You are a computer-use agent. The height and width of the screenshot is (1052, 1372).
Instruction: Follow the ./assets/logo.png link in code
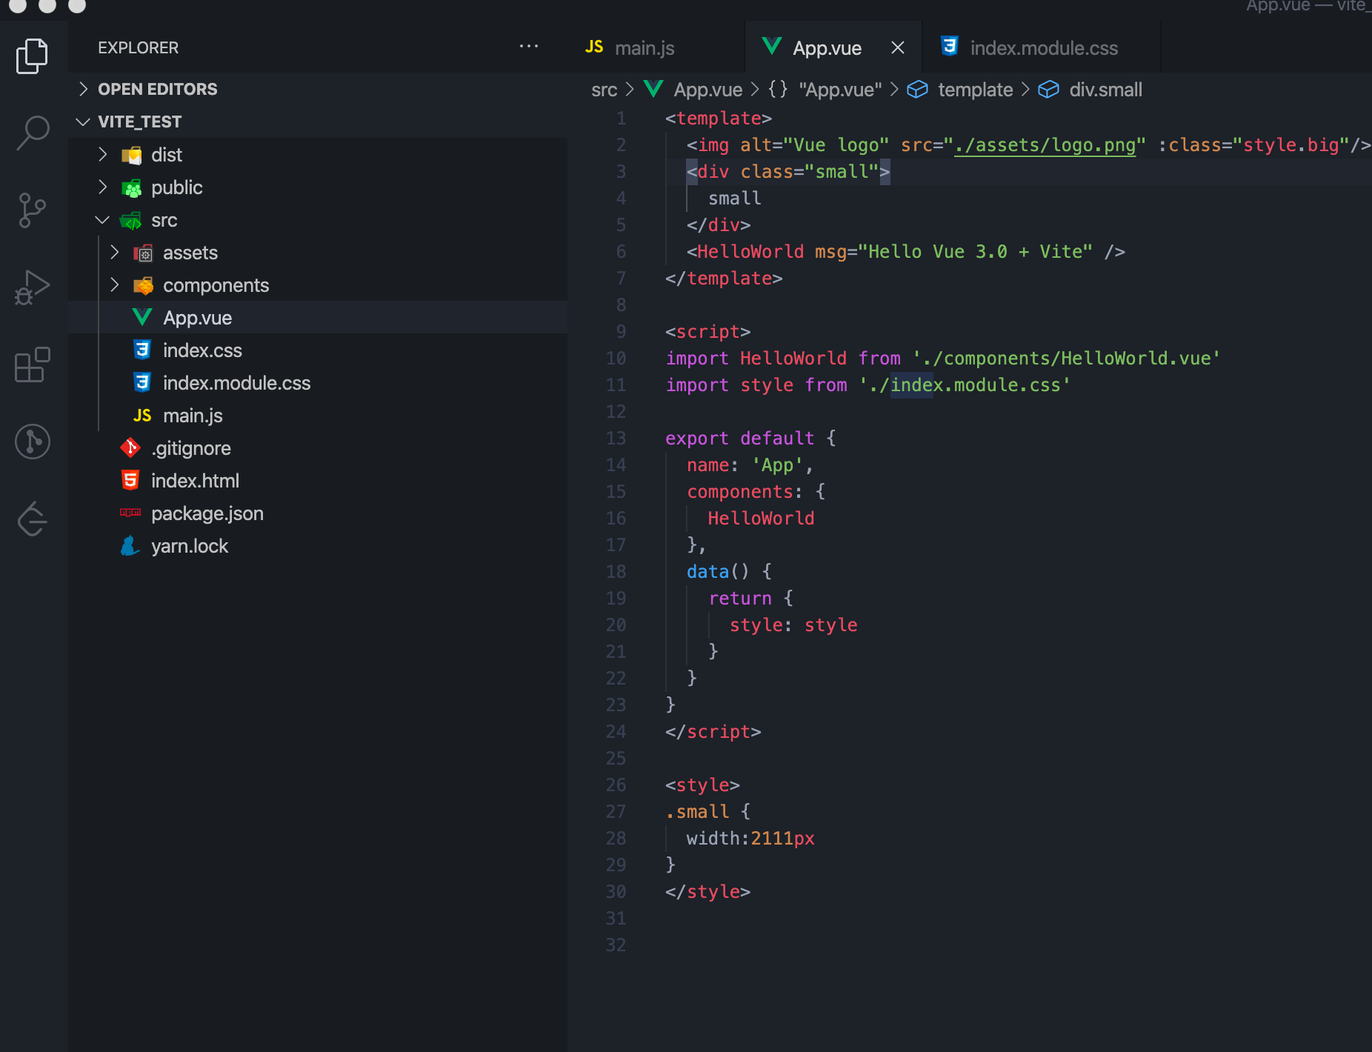point(1045,145)
